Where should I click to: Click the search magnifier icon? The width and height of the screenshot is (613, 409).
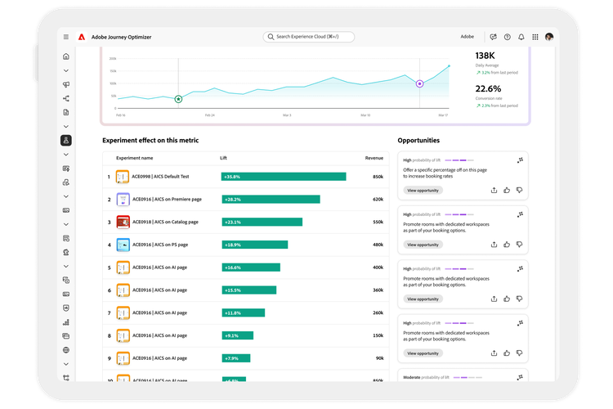[x=271, y=37]
